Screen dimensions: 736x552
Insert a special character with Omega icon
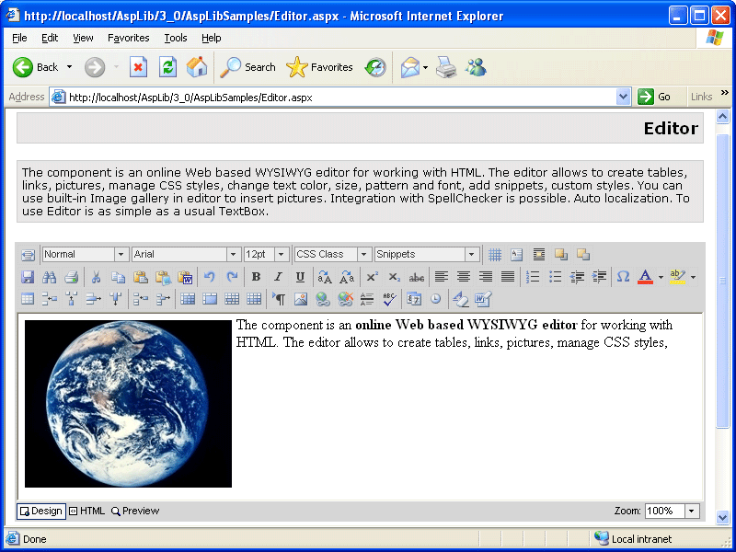623,277
